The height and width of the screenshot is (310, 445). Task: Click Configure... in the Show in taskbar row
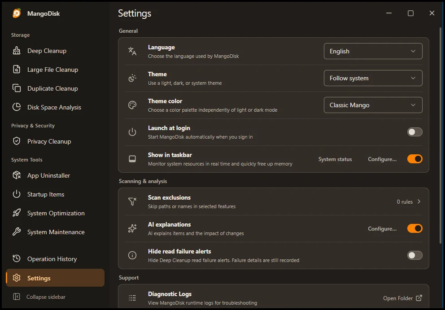coord(382,159)
